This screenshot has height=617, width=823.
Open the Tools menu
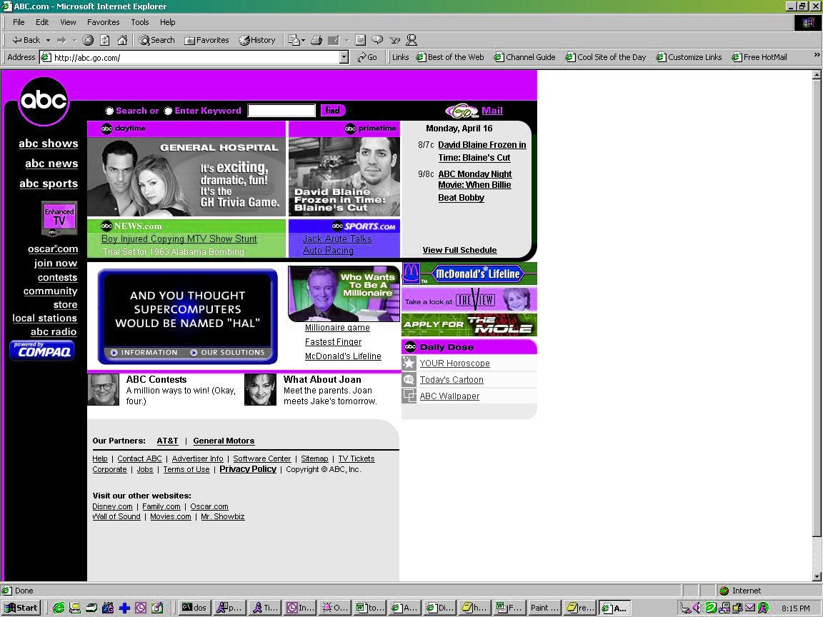(x=140, y=22)
